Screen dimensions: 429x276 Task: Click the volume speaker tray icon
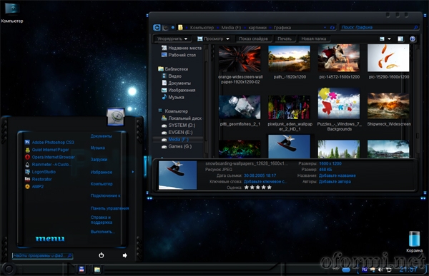pyautogui.click(x=380, y=270)
